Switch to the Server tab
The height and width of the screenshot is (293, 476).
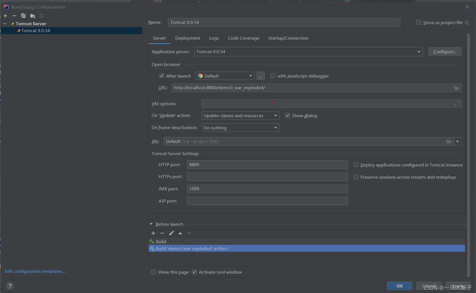159,38
